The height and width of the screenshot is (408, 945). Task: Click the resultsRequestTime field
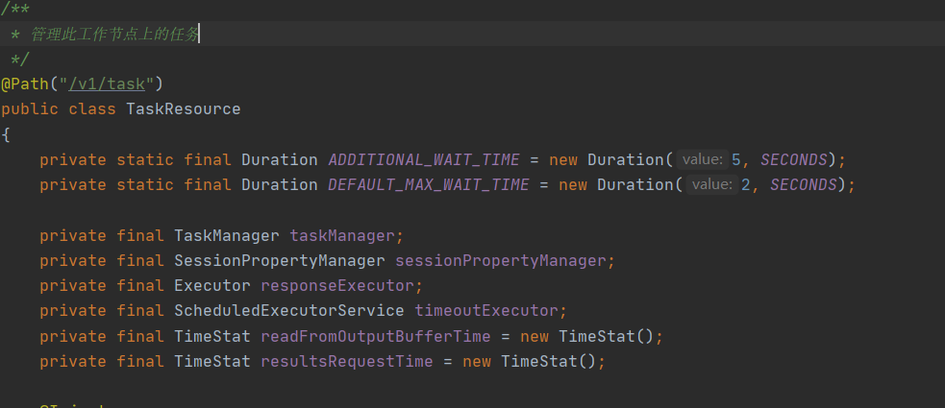coord(346,362)
